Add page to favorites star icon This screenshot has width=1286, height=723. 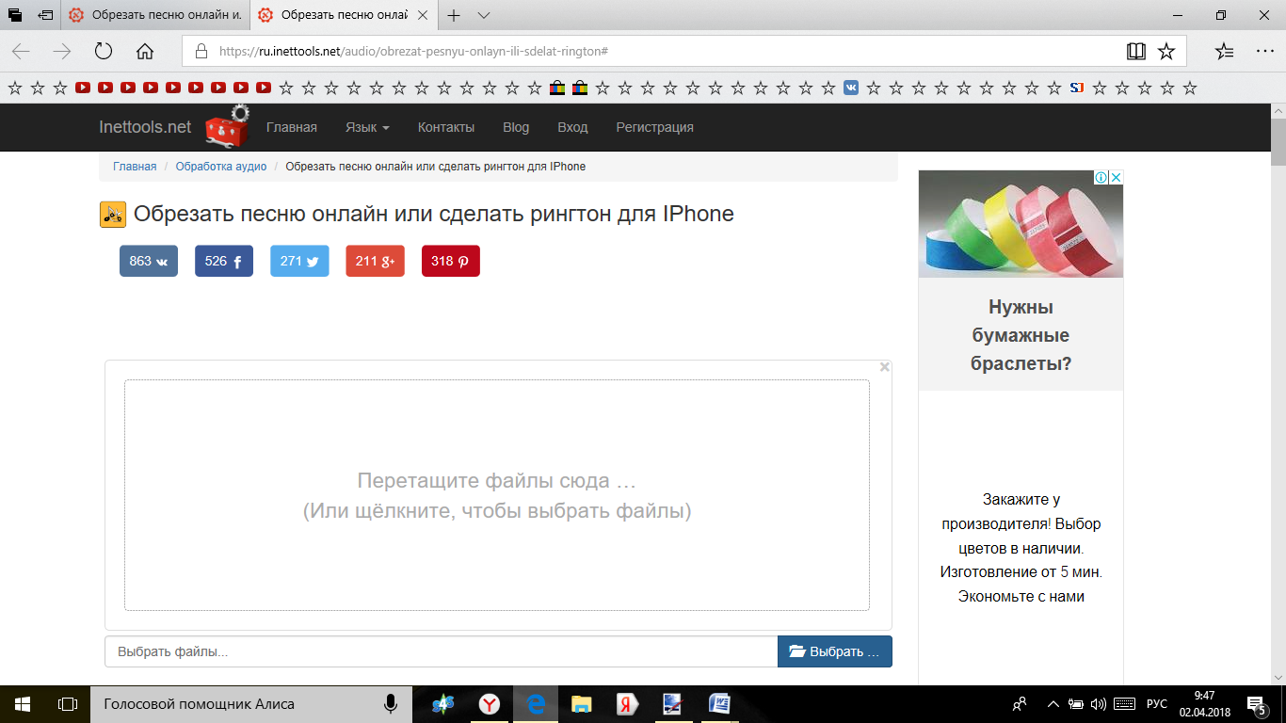click(x=1166, y=52)
